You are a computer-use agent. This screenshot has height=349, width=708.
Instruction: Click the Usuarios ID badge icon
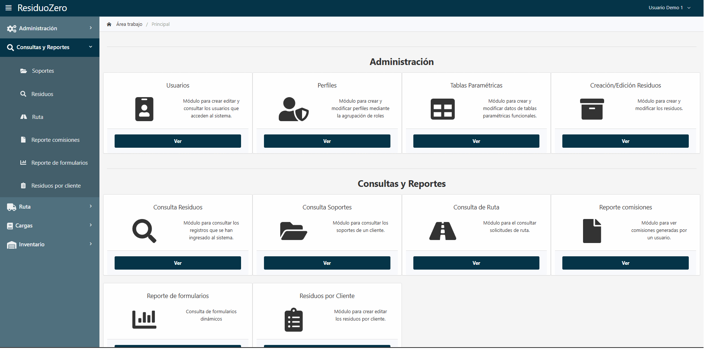[144, 109]
